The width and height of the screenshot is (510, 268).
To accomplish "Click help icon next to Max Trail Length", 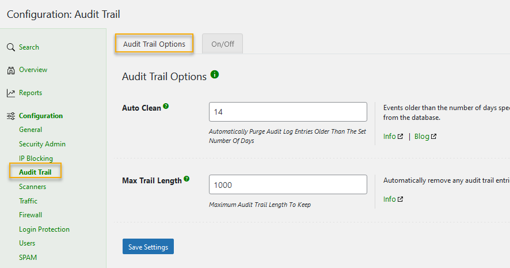I will tap(187, 179).
